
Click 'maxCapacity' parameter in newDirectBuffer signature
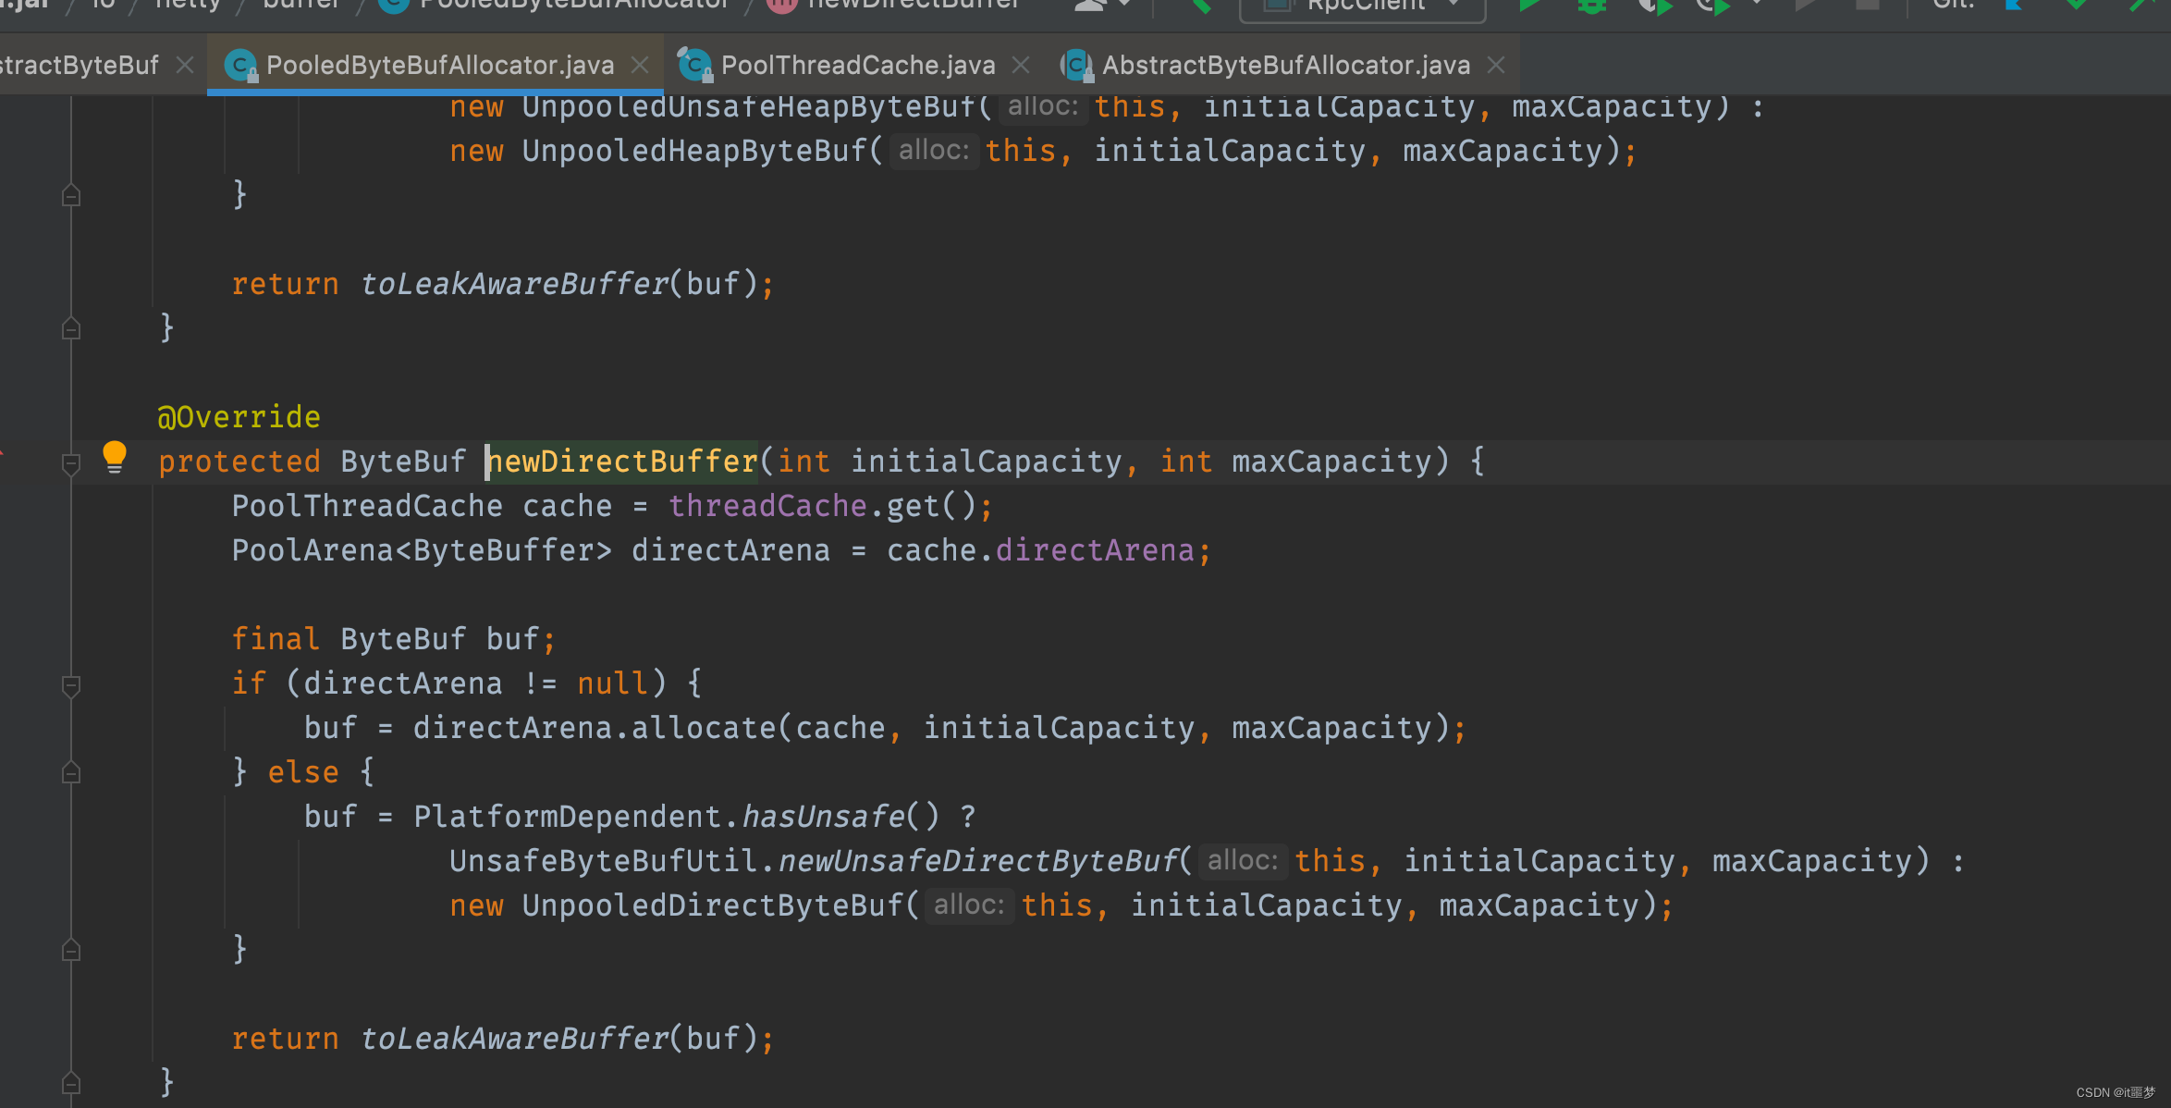1331,462
